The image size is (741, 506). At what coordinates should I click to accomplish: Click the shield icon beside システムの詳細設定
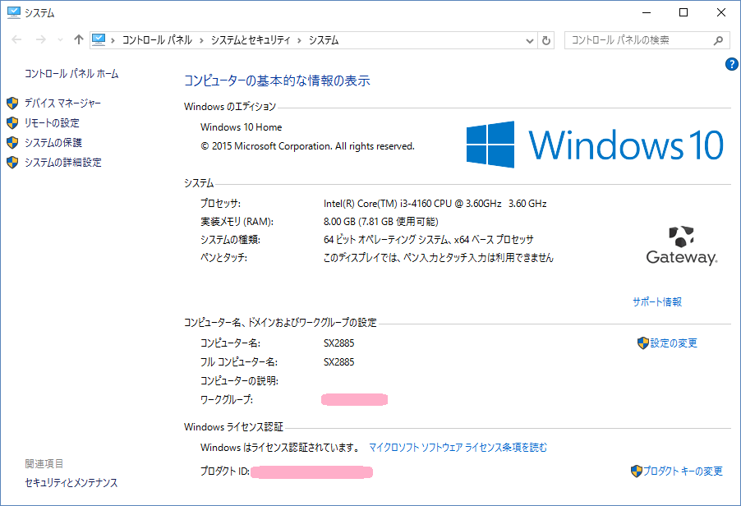point(12,163)
